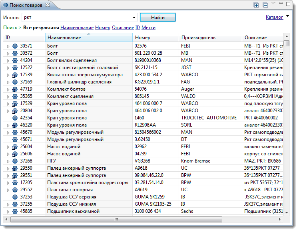The height and width of the screenshot is (232, 299).
Task: Click the vertical scrollbar up arrow
Action: click(287, 36)
